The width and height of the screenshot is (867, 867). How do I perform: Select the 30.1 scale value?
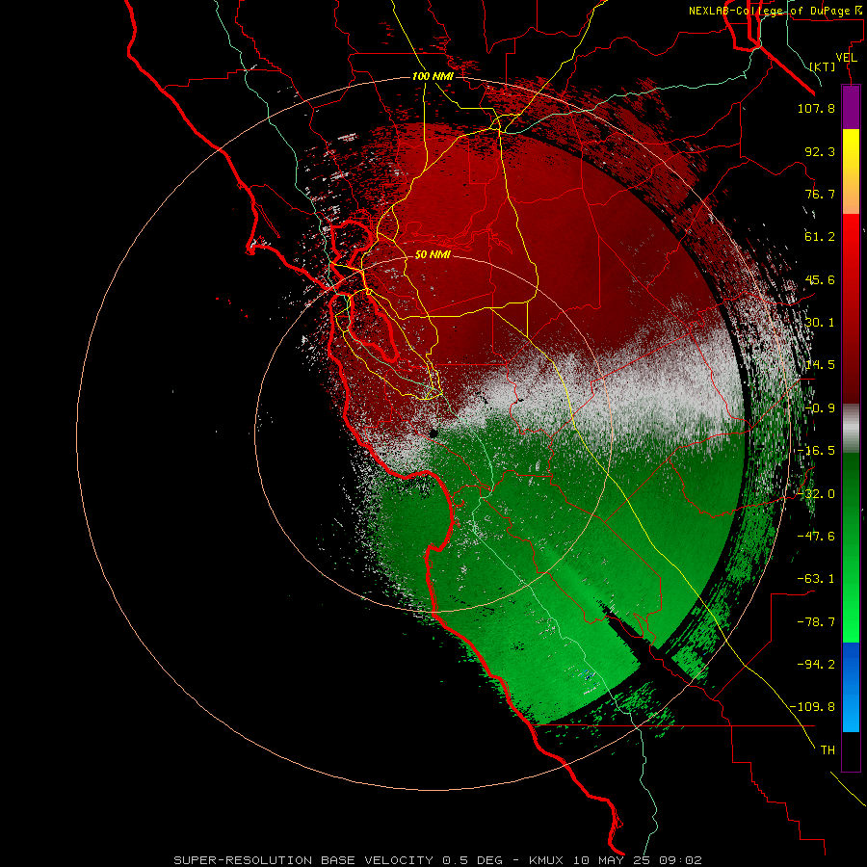click(x=820, y=323)
